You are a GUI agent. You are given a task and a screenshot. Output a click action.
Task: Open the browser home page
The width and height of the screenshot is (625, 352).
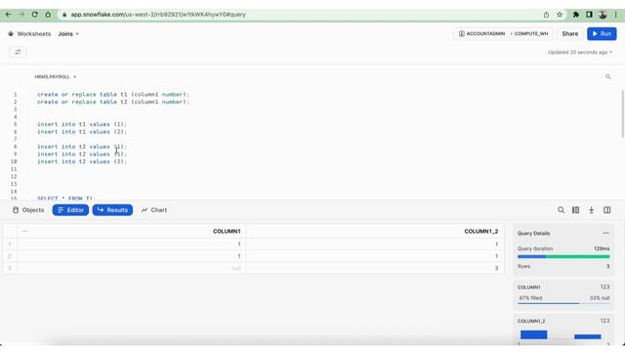point(48,15)
